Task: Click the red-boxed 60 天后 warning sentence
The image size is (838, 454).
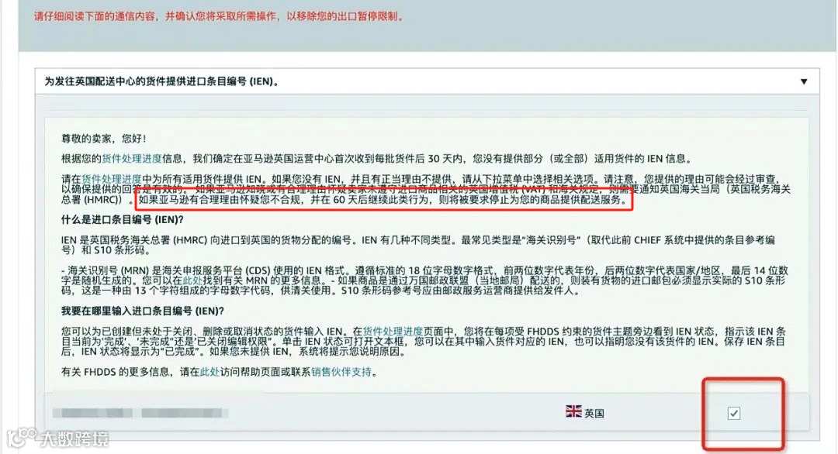Action: [383, 200]
